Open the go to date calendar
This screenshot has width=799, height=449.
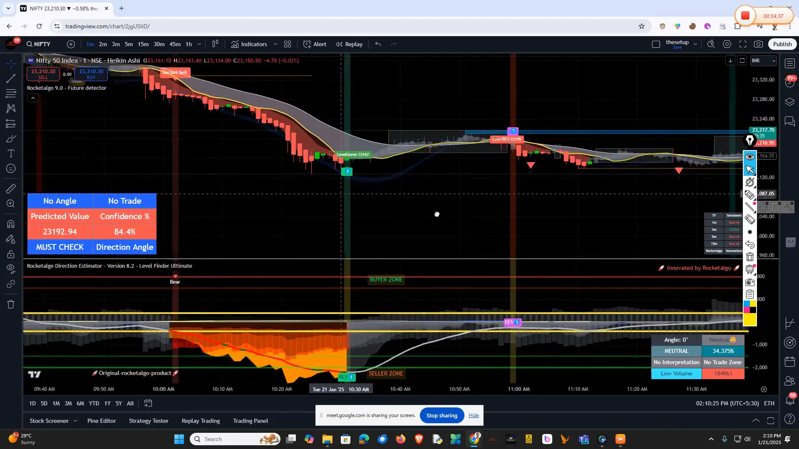pos(148,403)
